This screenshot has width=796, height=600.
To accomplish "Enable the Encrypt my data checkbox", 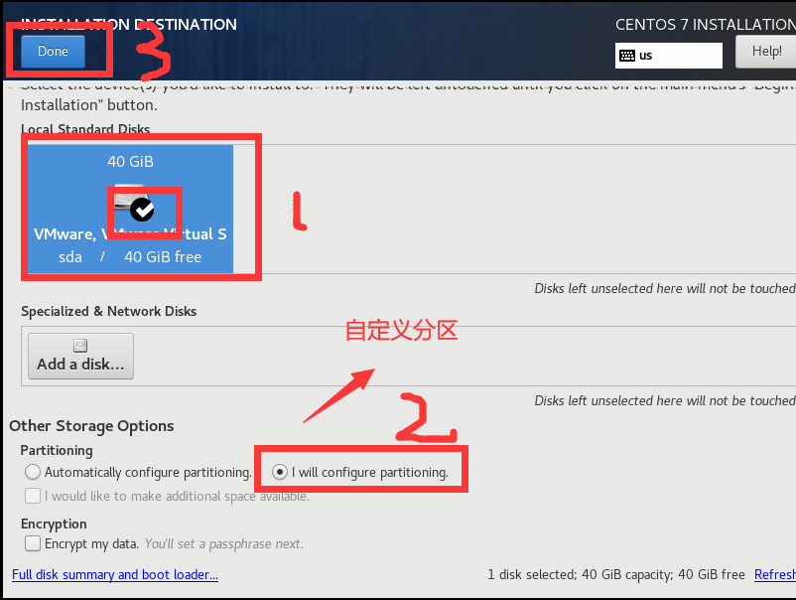I will (33, 543).
